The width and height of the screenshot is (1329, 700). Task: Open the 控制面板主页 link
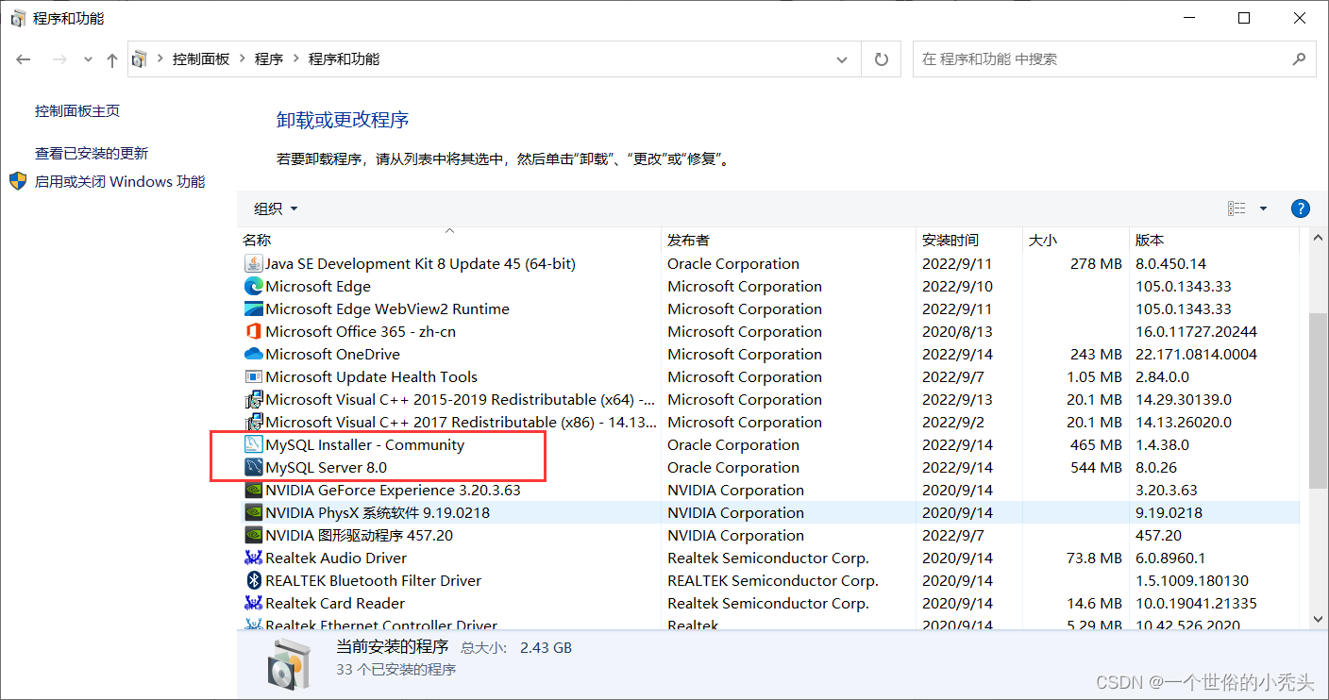point(77,111)
